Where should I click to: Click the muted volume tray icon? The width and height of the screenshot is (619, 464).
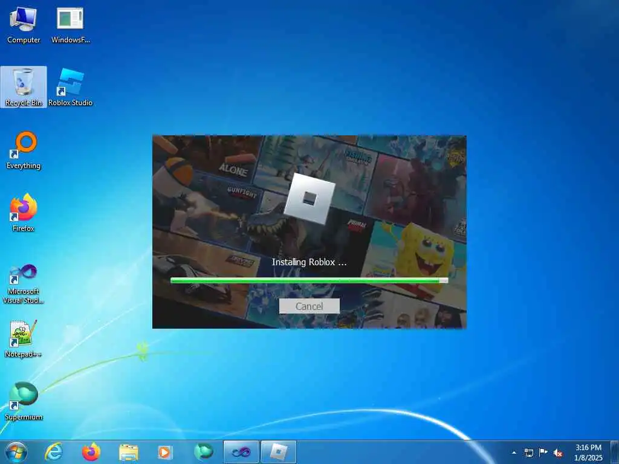click(x=558, y=453)
